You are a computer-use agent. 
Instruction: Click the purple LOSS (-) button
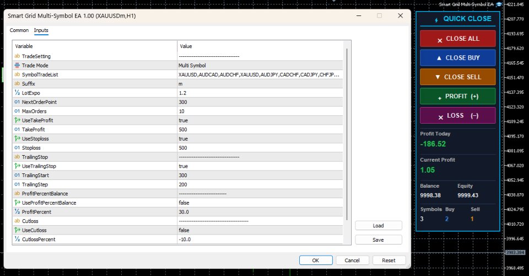pyautogui.click(x=458, y=115)
